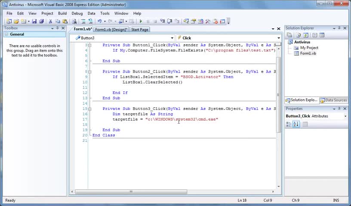Open the File menu

9,13
